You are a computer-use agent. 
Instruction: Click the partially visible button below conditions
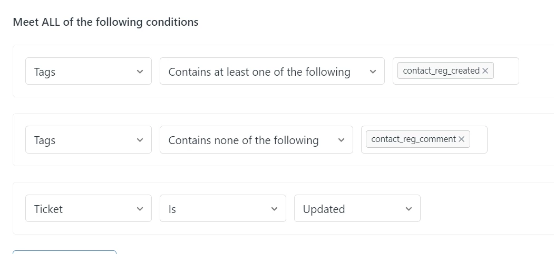point(64,252)
